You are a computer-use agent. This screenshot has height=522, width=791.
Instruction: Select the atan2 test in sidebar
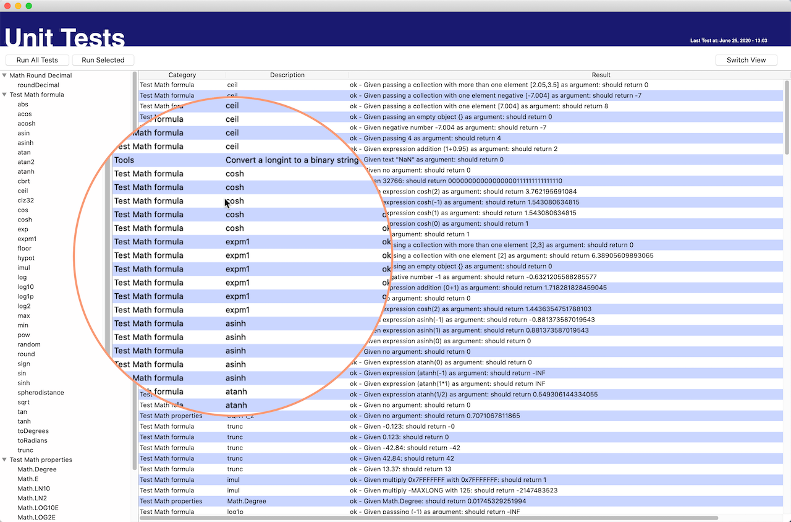(26, 162)
